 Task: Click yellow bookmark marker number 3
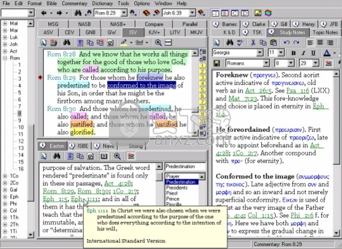pyautogui.click(x=203, y=77)
